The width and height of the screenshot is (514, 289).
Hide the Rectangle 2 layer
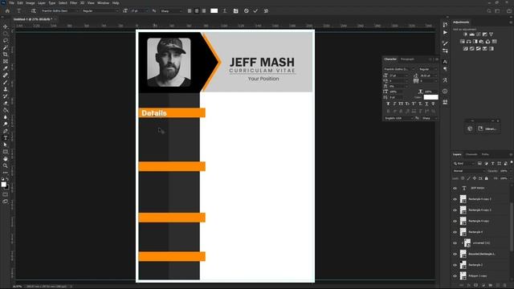pos(455,265)
